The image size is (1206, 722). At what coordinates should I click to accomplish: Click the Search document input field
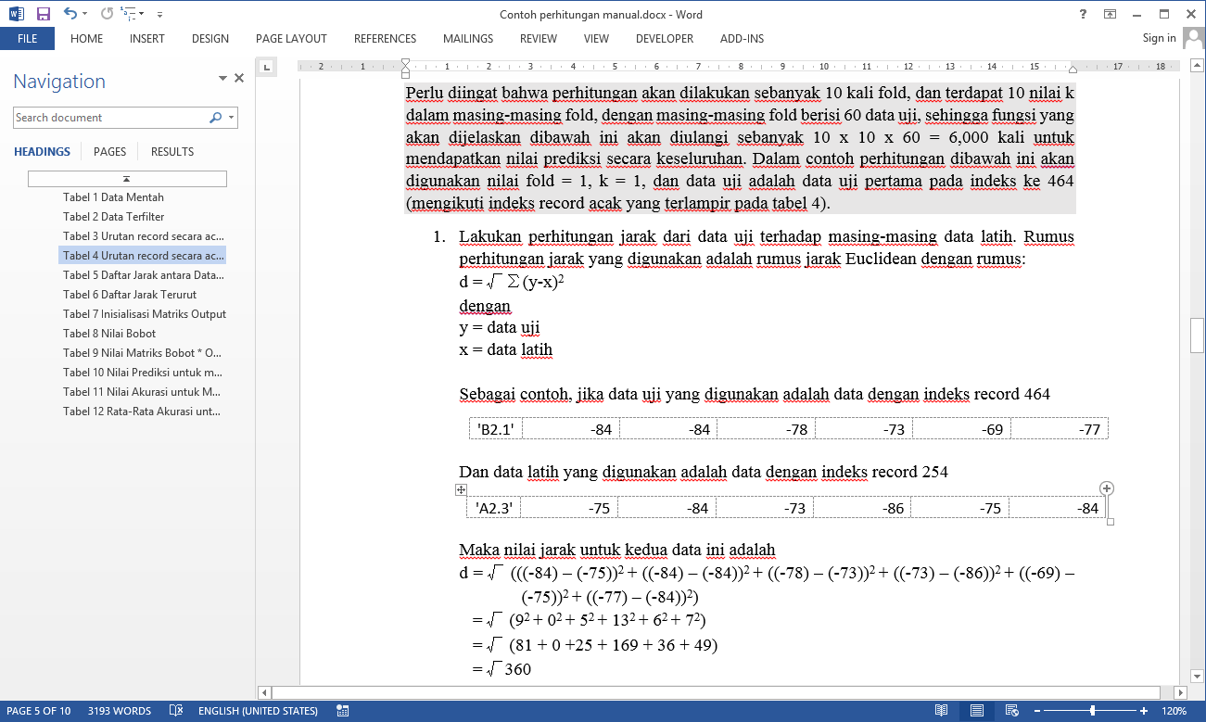(x=109, y=118)
